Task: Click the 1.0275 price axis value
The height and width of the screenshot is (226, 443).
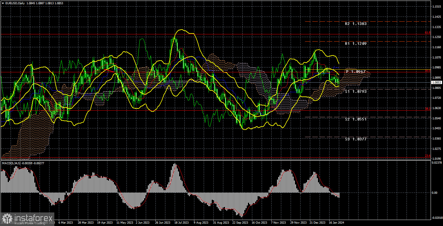Action: point(437,149)
